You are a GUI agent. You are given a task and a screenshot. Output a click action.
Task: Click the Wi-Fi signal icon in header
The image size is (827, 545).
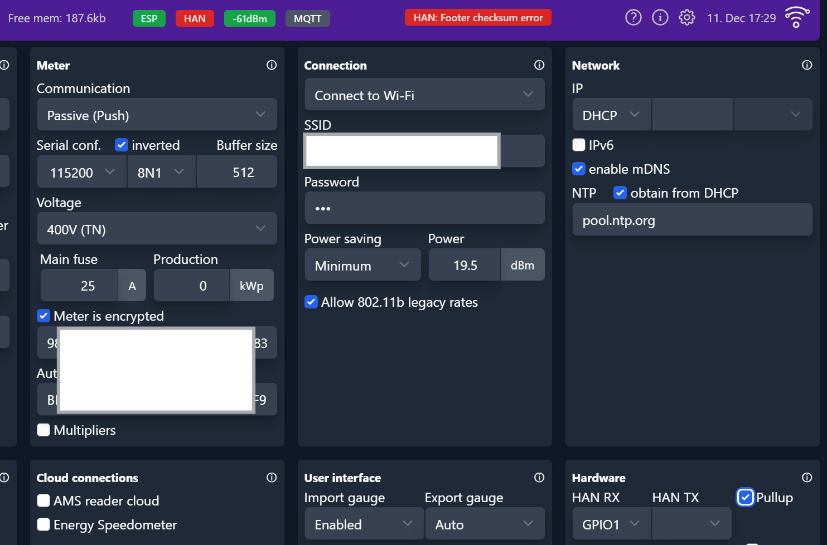pyautogui.click(x=797, y=17)
